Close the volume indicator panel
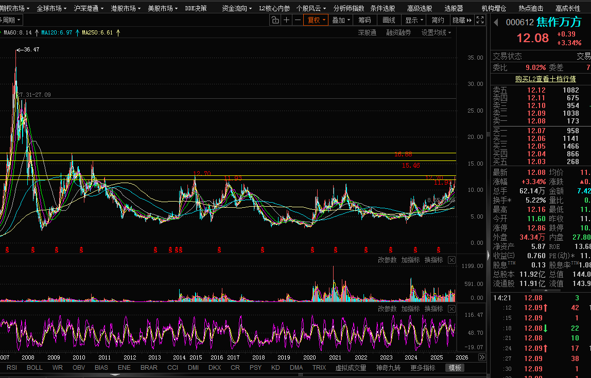Viewport: 591px width, 378px height. [x=451, y=260]
